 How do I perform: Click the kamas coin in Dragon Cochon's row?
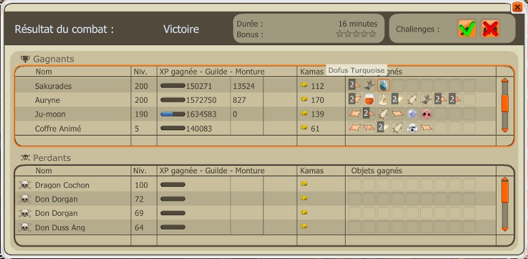pyautogui.click(x=304, y=184)
